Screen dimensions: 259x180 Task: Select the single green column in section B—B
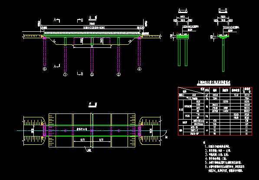click(223, 55)
